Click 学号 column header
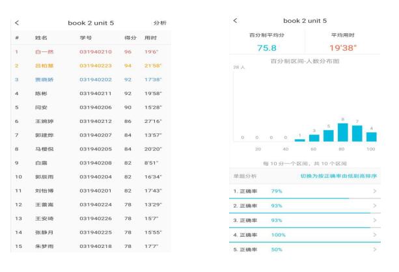Viewport: 399px width, 272px height. tap(86, 38)
